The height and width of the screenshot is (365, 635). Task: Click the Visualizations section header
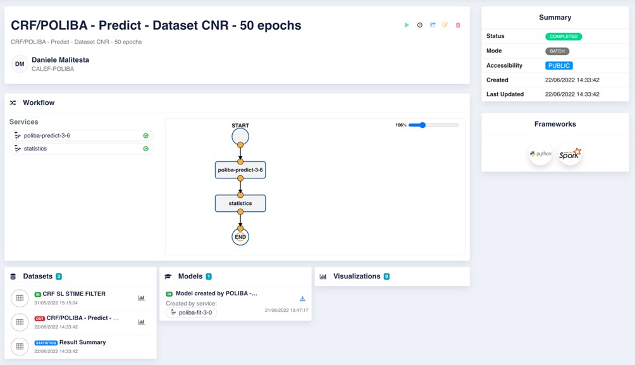[x=357, y=276]
